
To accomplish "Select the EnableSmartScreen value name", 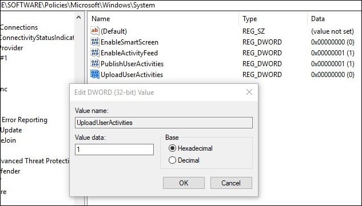I will click(129, 42).
